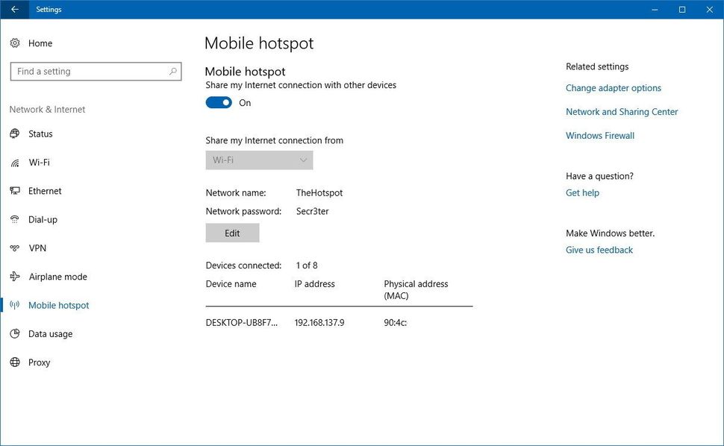Click Give us feedback
The image size is (724, 446).
click(x=599, y=250)
